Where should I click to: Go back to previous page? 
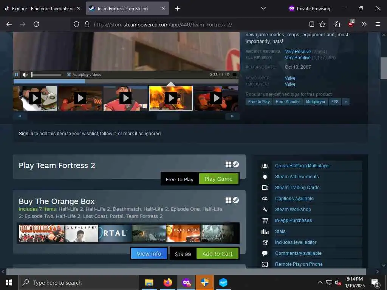(9, 24)
